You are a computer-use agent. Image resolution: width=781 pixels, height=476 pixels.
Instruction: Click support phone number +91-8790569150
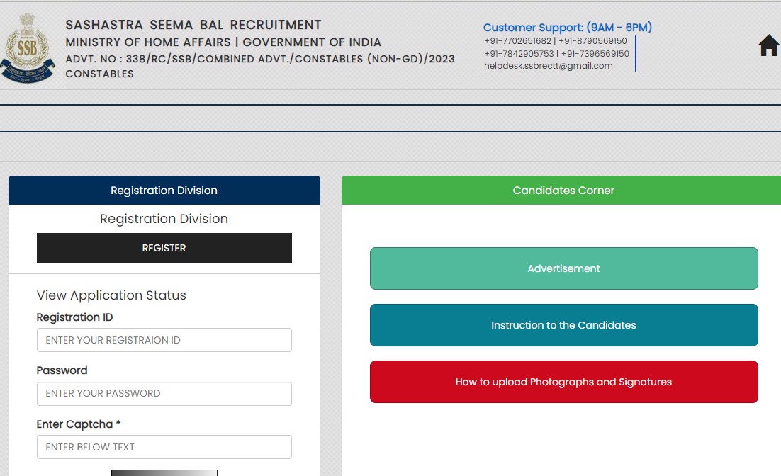[x=592, y=41]
